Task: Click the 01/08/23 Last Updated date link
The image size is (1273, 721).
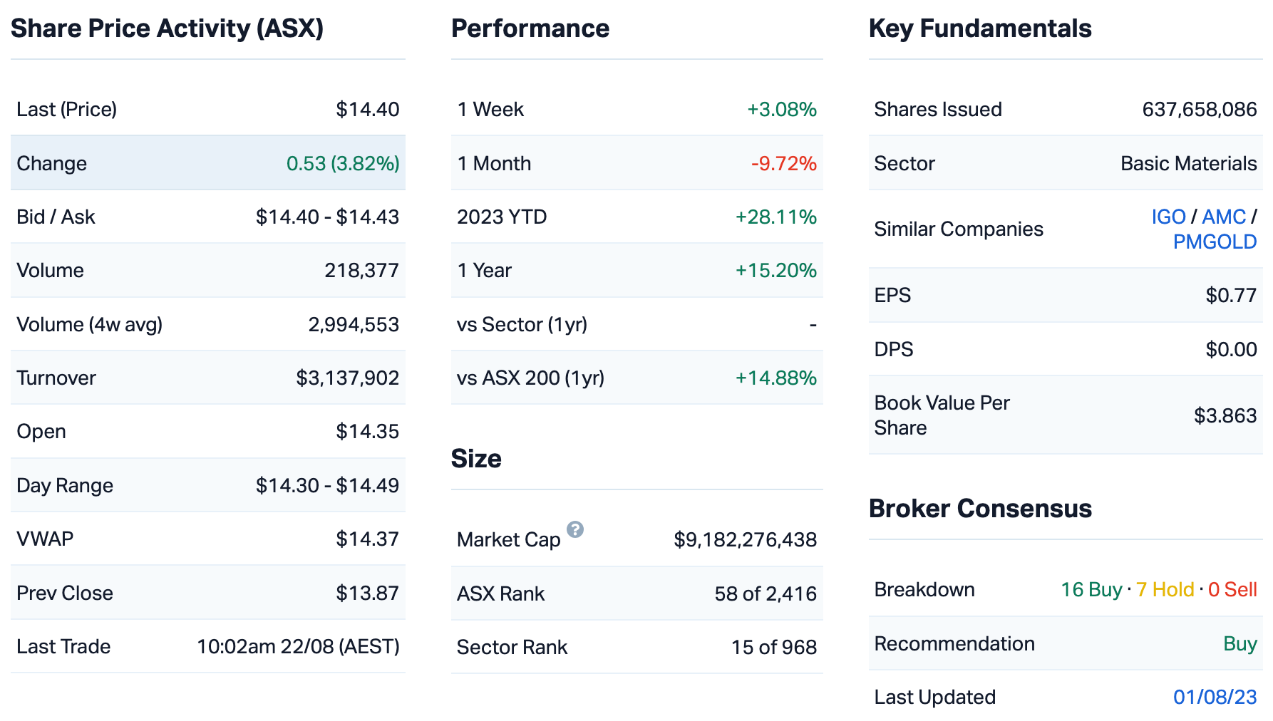Action: click(x=1215, y=697)
